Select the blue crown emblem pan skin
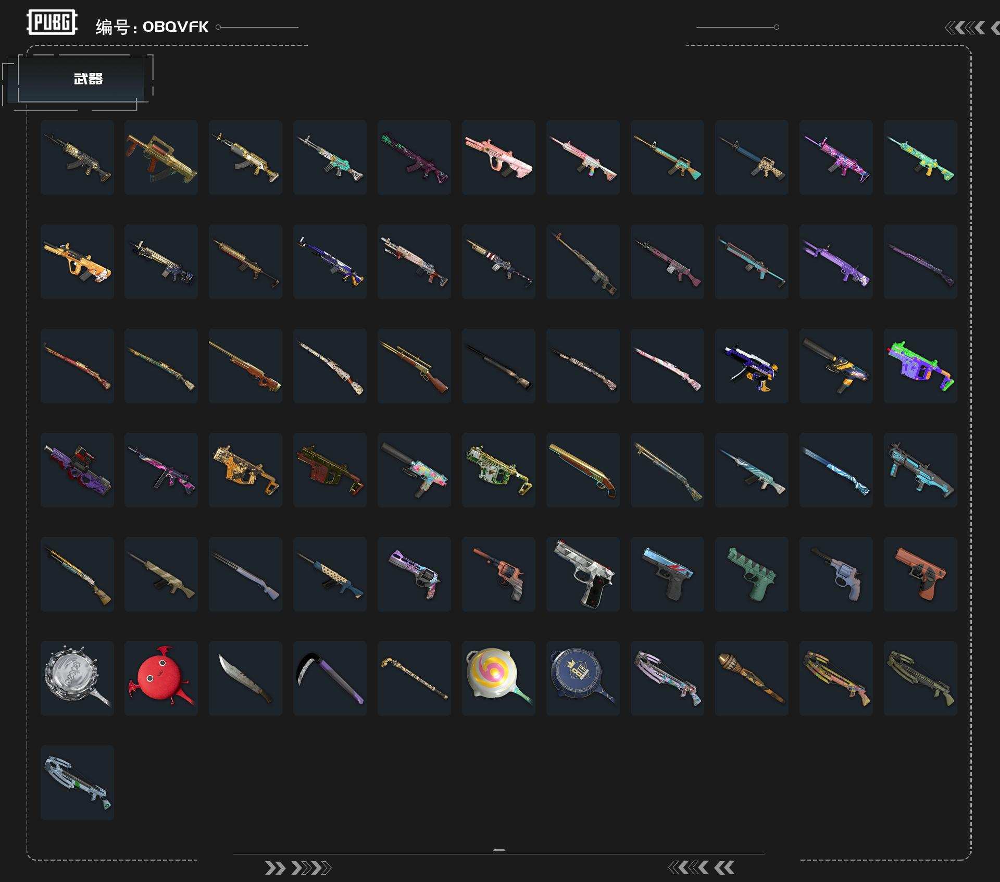1000x882 pixels. click(583, 678)
